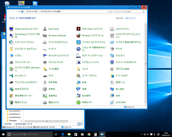The width and height of the screenshot is (172, 137).
Task: Open the 色の管理 icon
Action: click(x=78, y=96)
